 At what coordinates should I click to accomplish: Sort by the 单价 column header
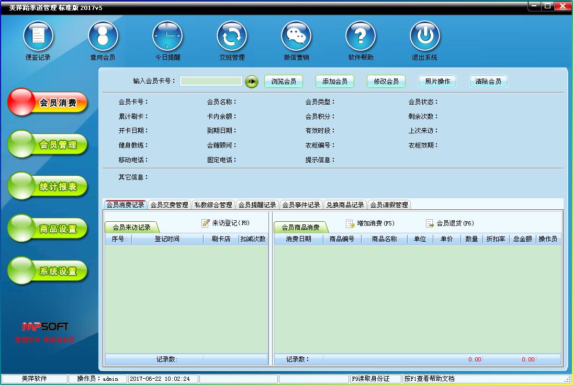point(446,239)
